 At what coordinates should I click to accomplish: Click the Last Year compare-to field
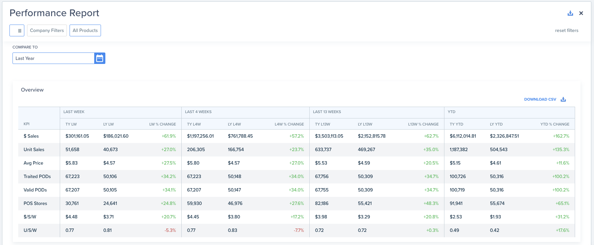pos(53,58)
